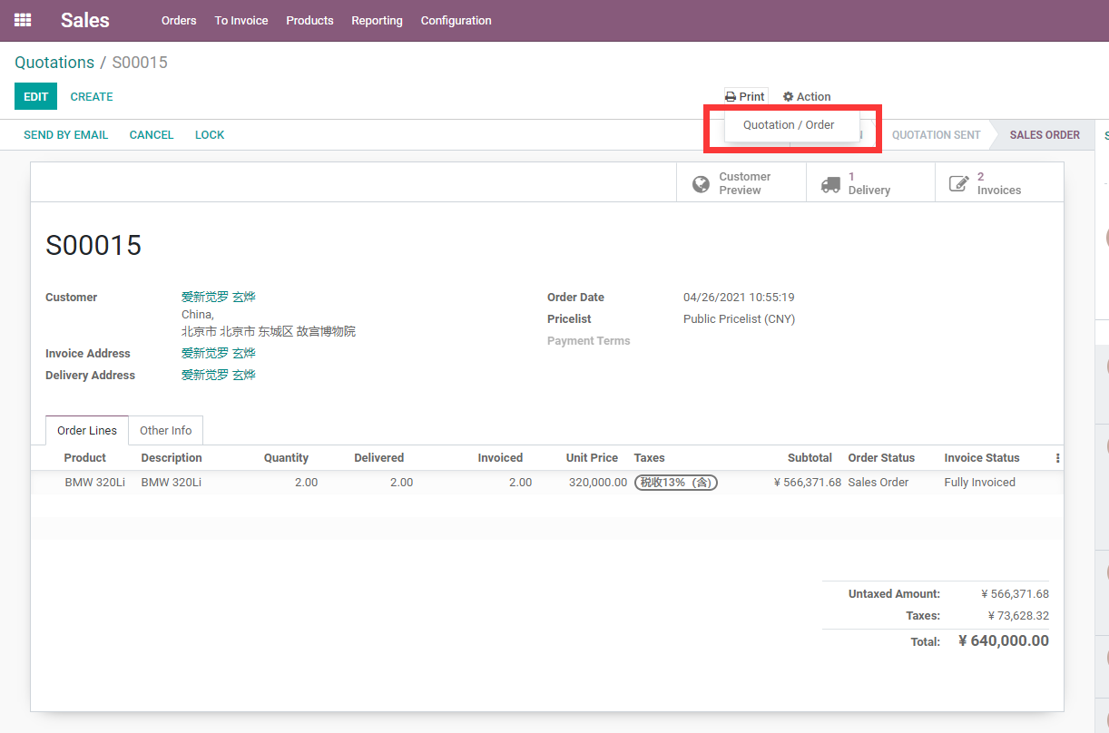This screenshot has height=733, width=1109.
Task: Click SEND BY EMAIL
Action: (x=65, y=135)
